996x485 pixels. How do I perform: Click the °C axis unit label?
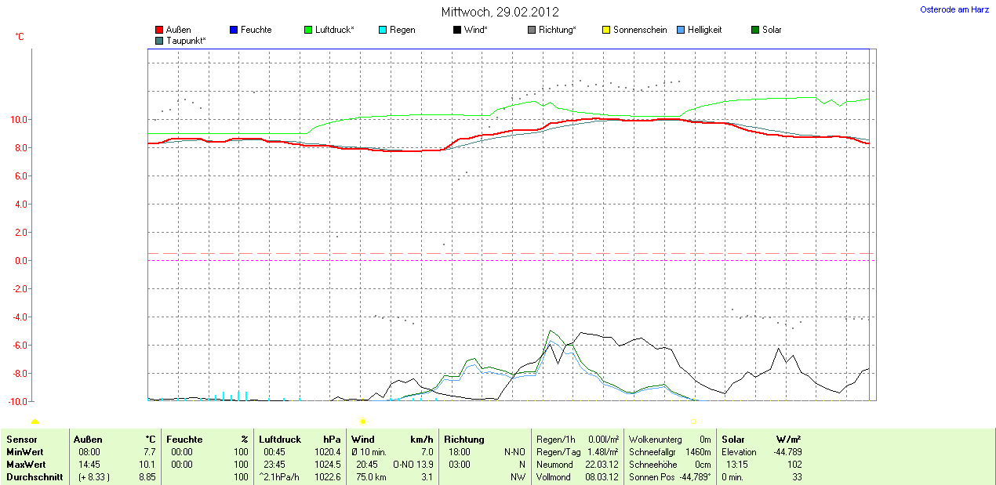click(x=20, y=37)
